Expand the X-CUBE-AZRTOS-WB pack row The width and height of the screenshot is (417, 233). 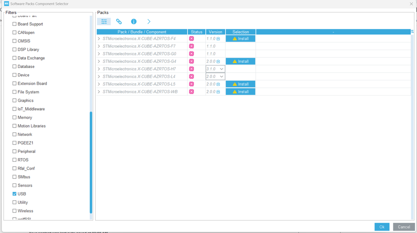(99, 92)
